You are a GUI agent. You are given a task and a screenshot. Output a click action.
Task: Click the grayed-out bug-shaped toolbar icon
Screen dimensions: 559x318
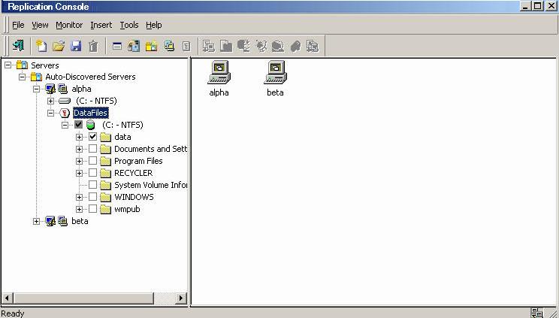[x=261, y=46]
